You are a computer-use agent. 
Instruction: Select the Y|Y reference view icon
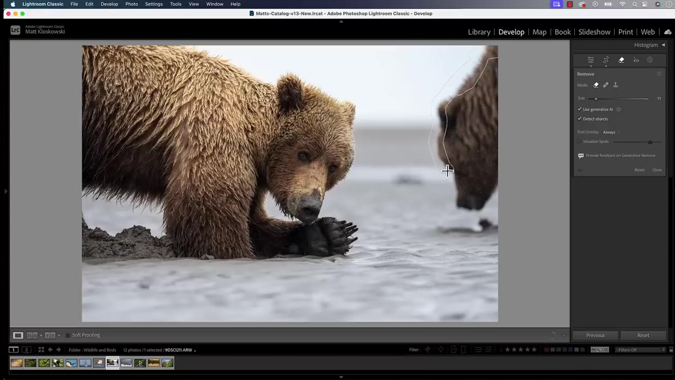(50, 335)
